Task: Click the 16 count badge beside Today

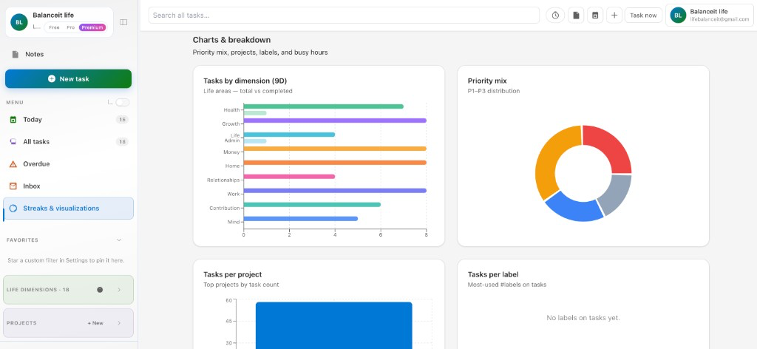Action: (122, 120)
